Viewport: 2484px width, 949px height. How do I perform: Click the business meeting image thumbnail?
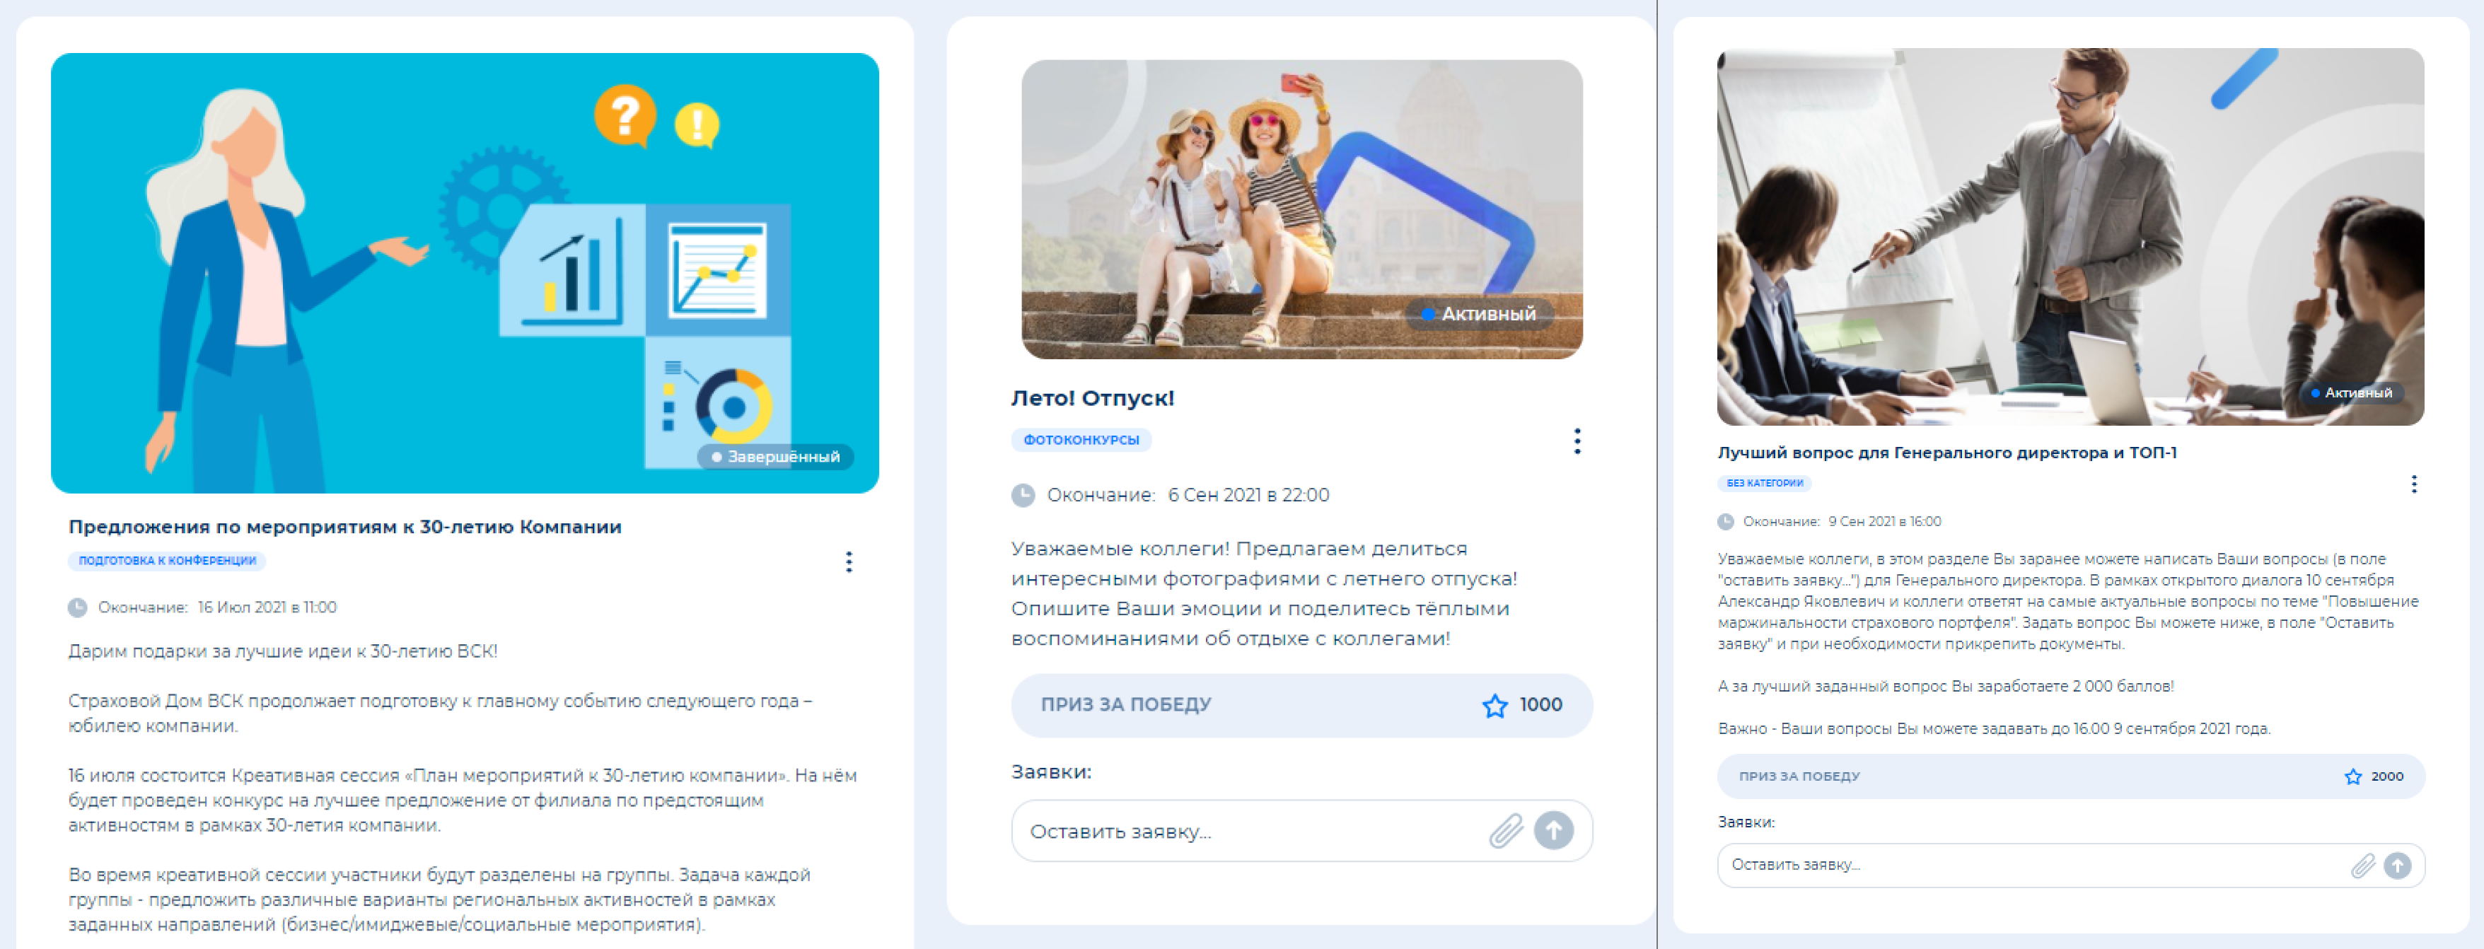coord(2070,236)
